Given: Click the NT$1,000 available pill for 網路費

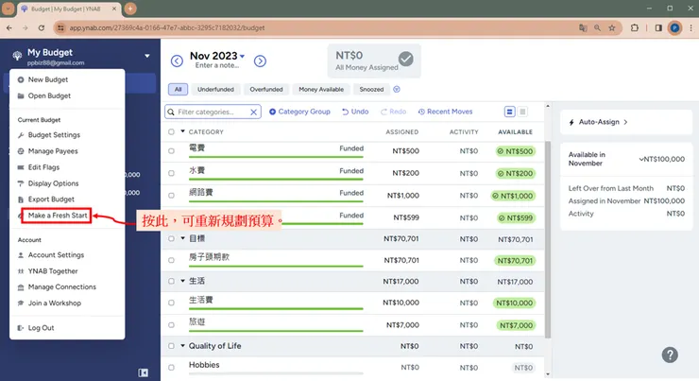Looking at the screenshot, I should pos(513,196).
